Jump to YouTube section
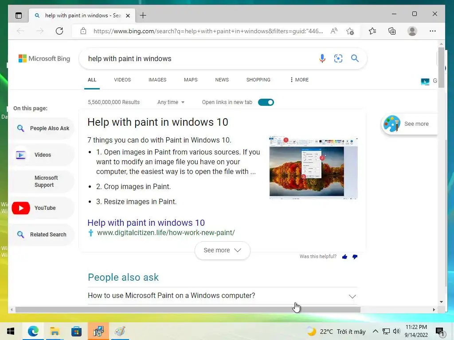The width and height of the screenshot is (454, 340). click(43, 208)
